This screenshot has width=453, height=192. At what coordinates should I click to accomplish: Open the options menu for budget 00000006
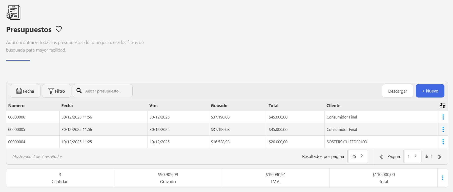443,117
